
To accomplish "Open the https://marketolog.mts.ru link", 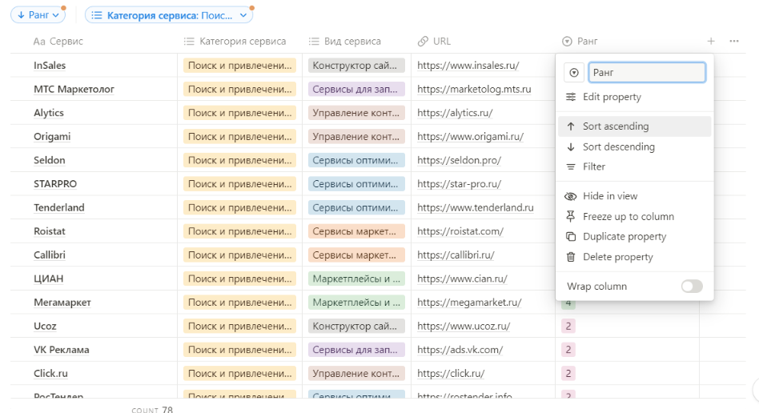I will 474,89.
